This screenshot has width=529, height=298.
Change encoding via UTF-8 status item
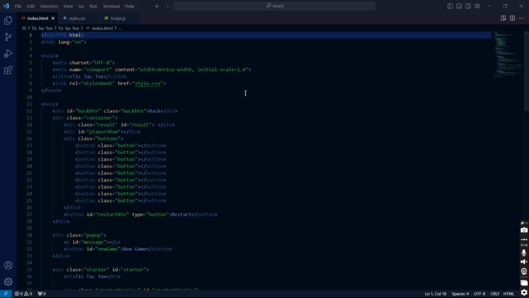point(479,293)
